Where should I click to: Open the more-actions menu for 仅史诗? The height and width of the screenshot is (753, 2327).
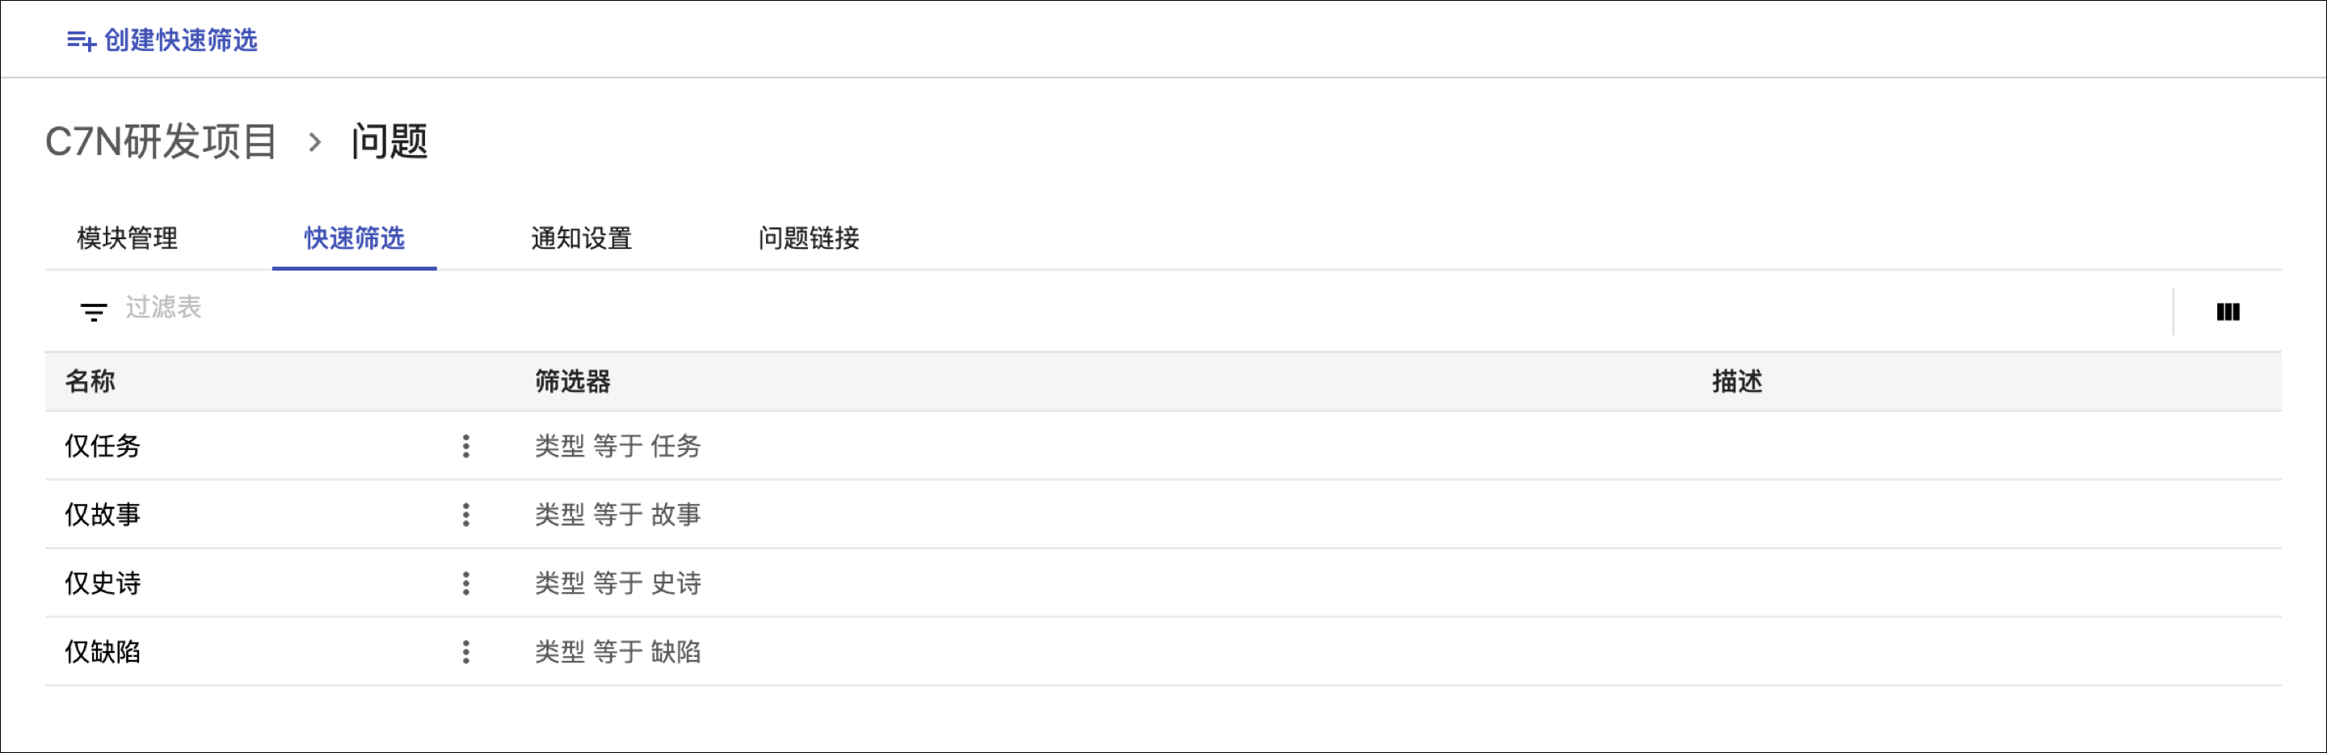coord(466,583)
